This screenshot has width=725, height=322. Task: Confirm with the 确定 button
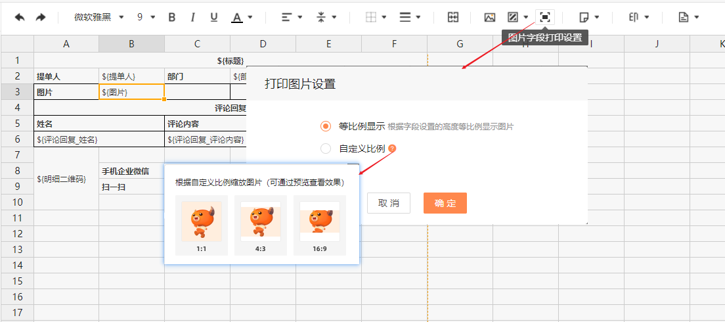pyautogui.click(x=445, y=203)
